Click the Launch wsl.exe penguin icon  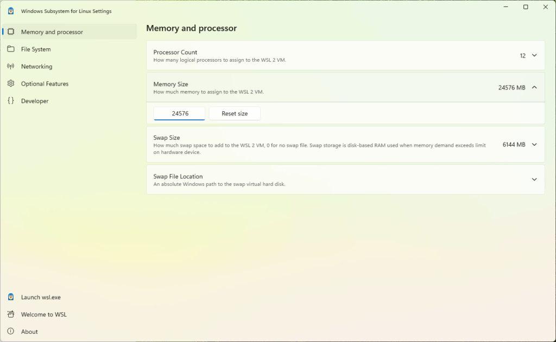[x=11, y=297]
